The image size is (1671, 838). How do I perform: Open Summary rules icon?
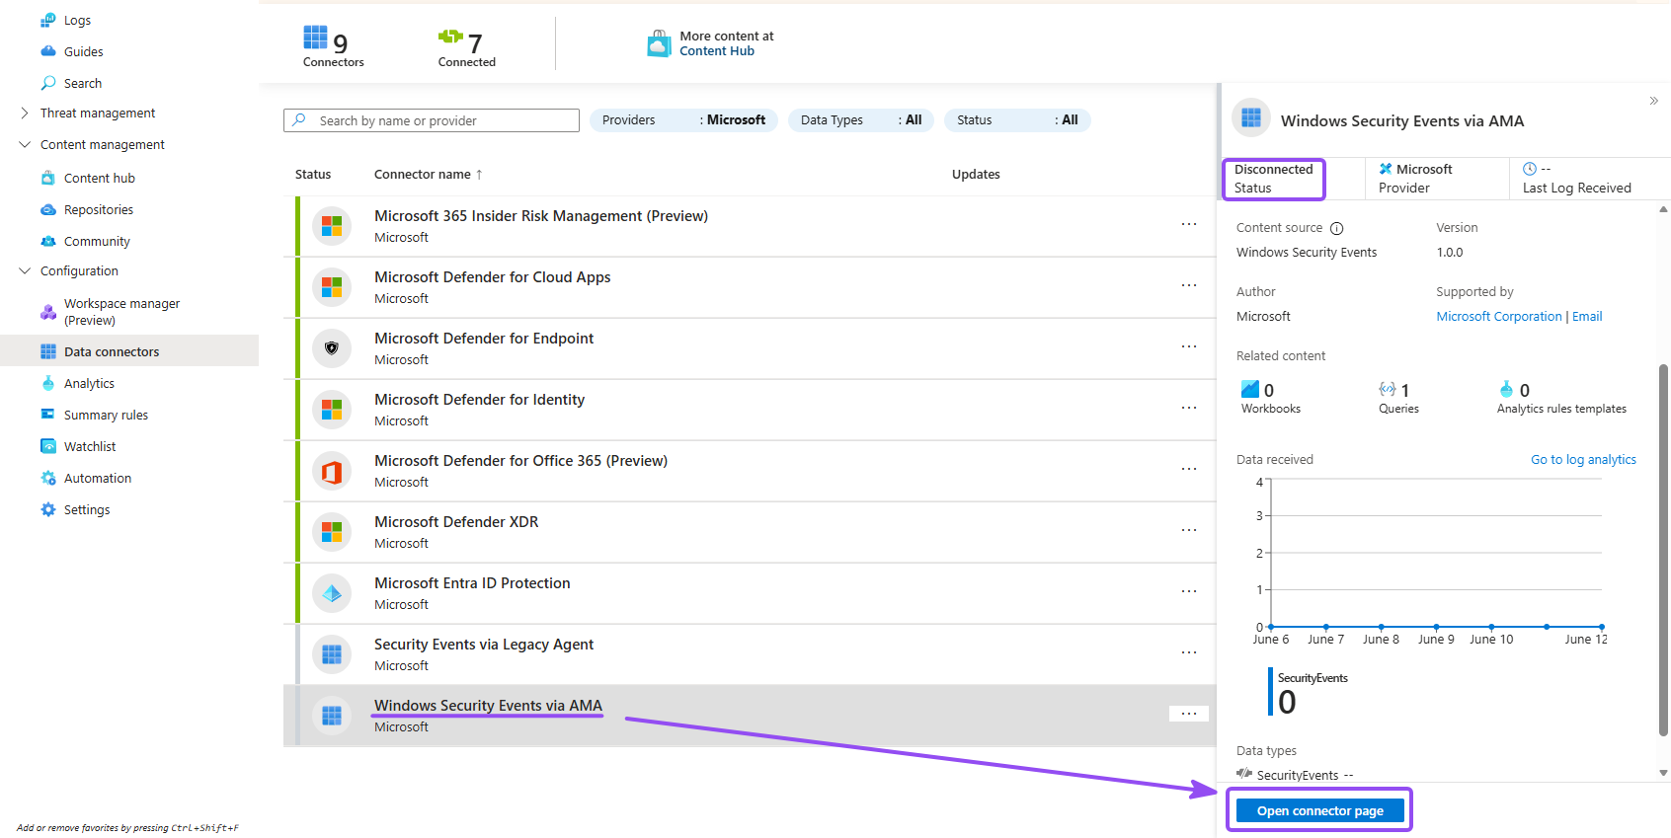pyautogui.click(x=48, y=415)
